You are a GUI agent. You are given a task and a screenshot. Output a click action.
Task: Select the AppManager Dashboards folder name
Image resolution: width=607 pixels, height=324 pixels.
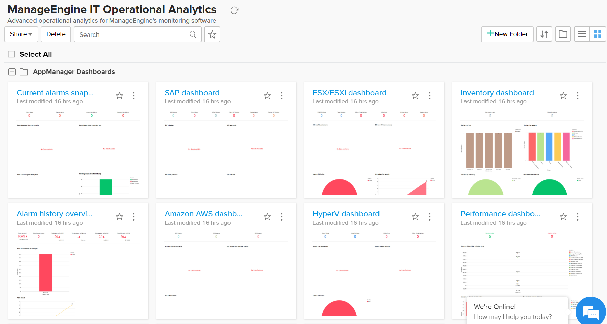click(x=74, y=72)
